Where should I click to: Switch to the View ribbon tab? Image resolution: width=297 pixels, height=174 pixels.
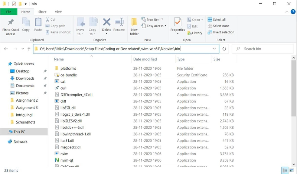click(x=58, y=12)
